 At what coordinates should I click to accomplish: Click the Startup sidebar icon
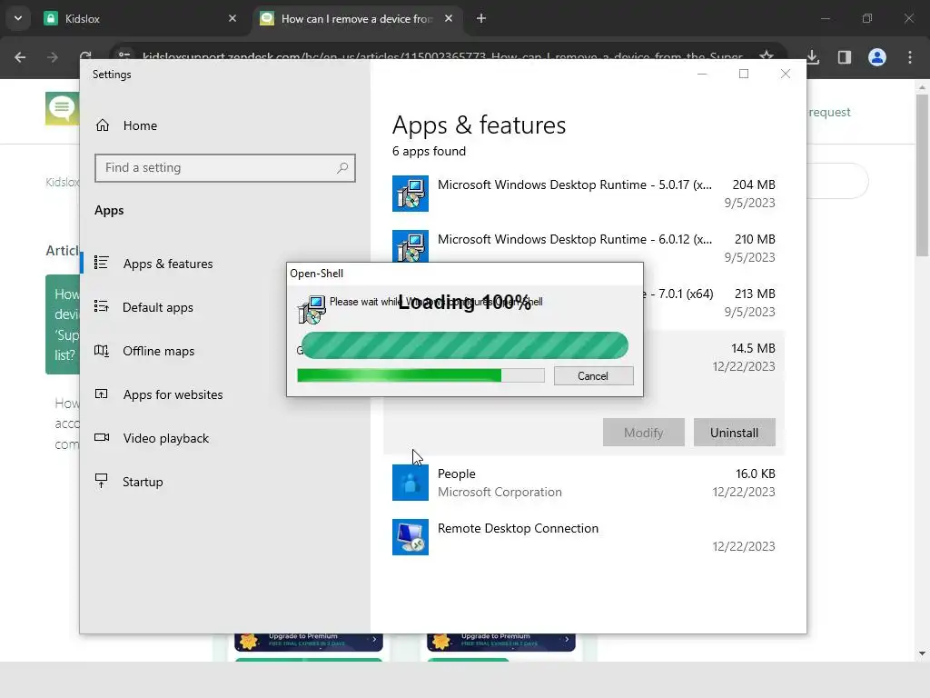(102, 481)
